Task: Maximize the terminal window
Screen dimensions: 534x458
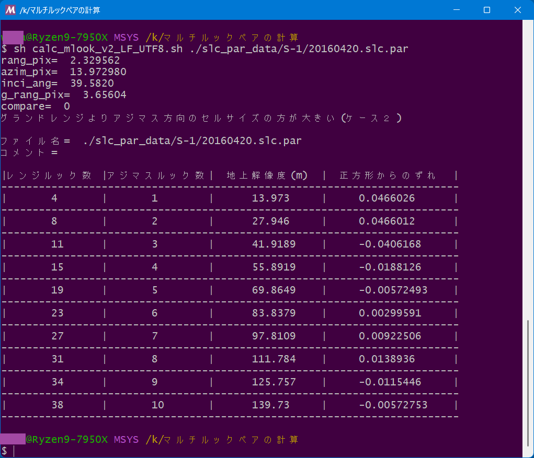Action: pyautogui.click(x=487, y=10)
